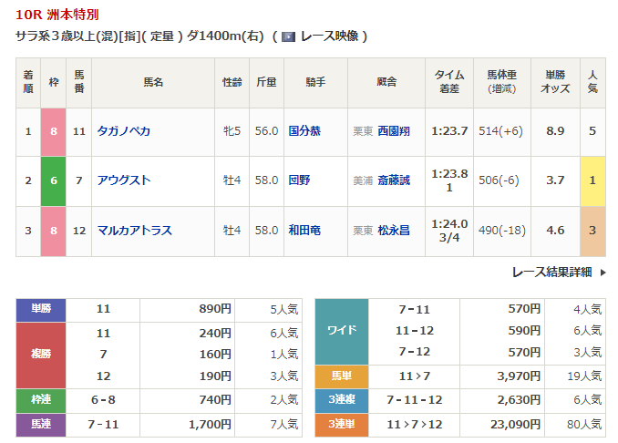Click trainer name 斎藤誠
This screenshot has width=618, height=443.
pyautogui.click(x=394, y=180)
